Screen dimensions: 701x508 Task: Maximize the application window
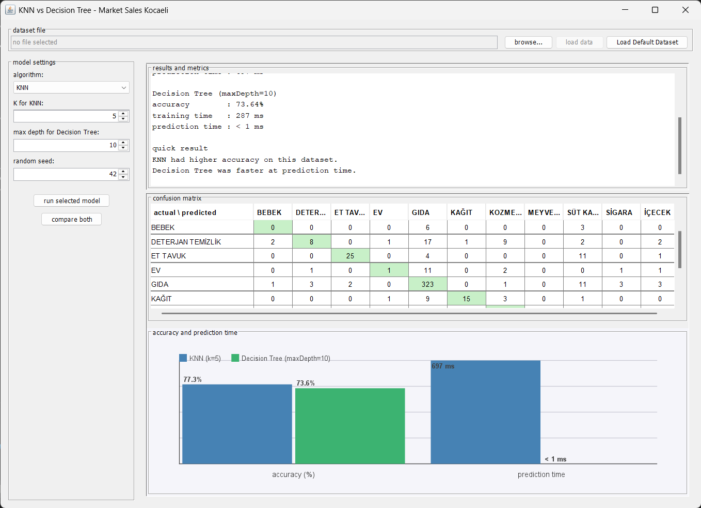[655, 10]
